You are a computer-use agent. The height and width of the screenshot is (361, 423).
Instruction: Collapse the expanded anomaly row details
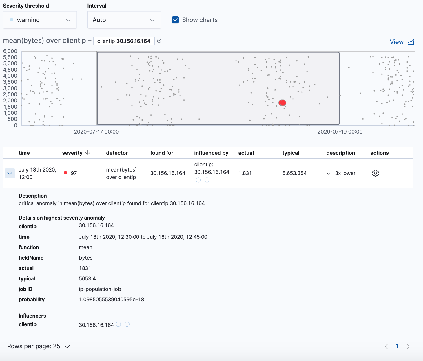(x=10, y=173)
